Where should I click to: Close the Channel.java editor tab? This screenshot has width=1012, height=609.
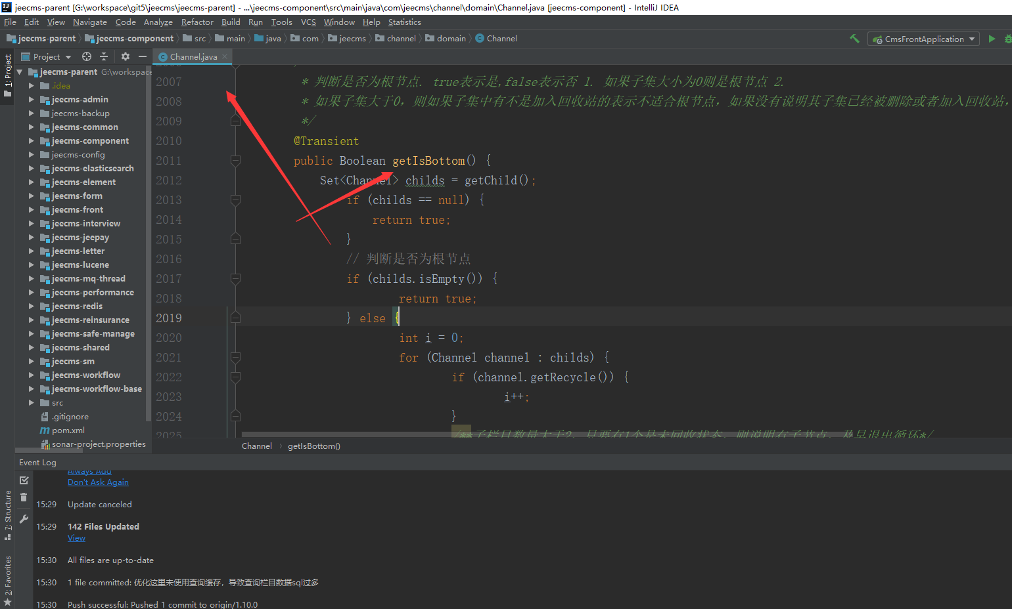click(x=225, y=56)
